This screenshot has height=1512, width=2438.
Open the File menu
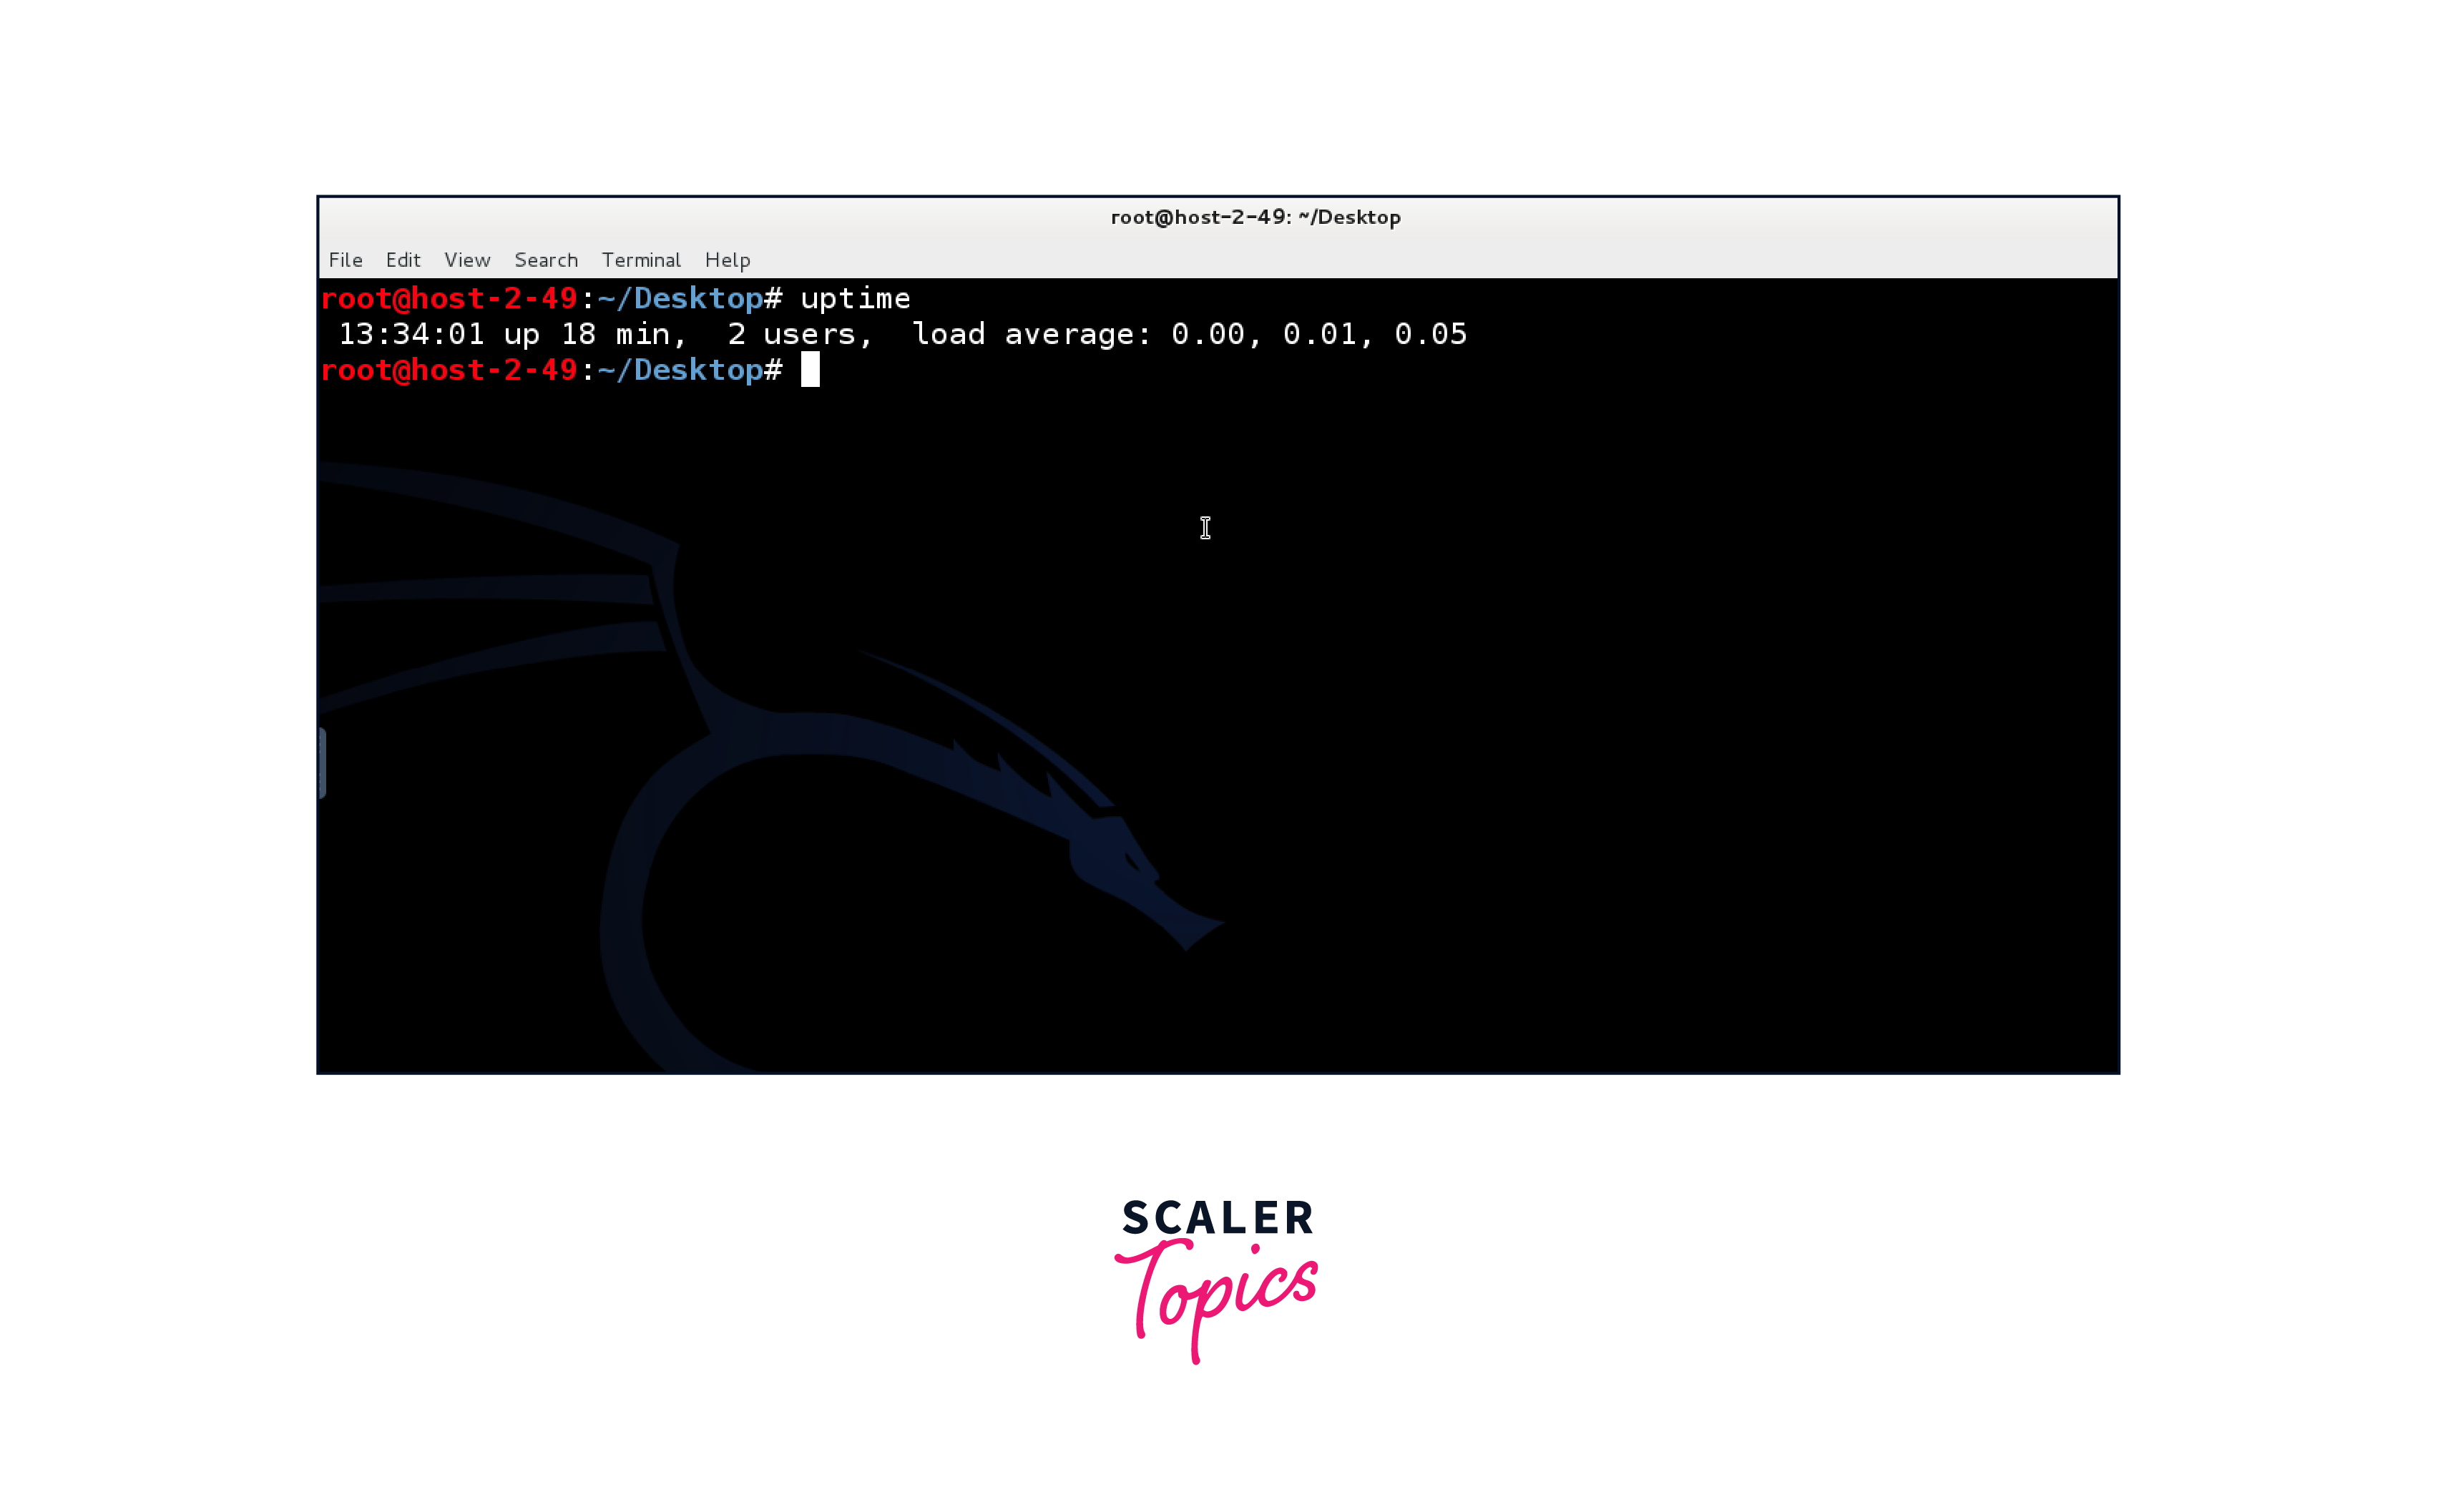(345, 260)
